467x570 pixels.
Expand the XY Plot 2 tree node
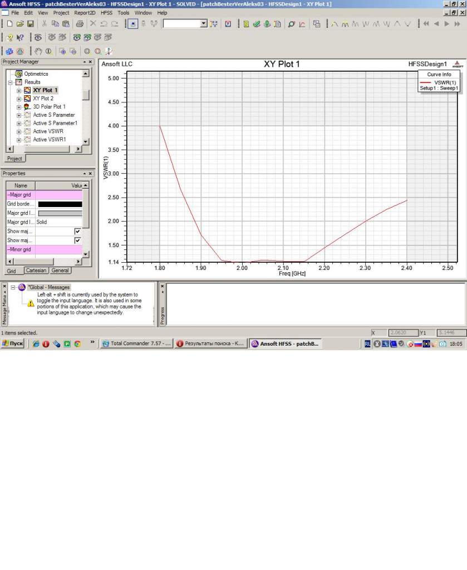[x=19, y=99]
